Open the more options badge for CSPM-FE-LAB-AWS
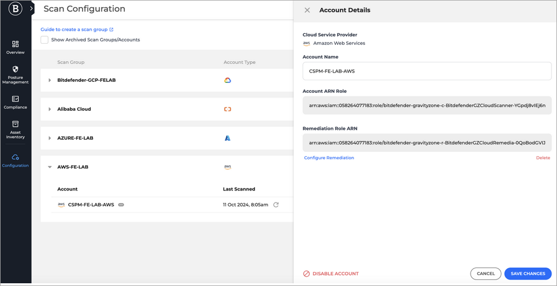557x286 pixels. (121, 205)
